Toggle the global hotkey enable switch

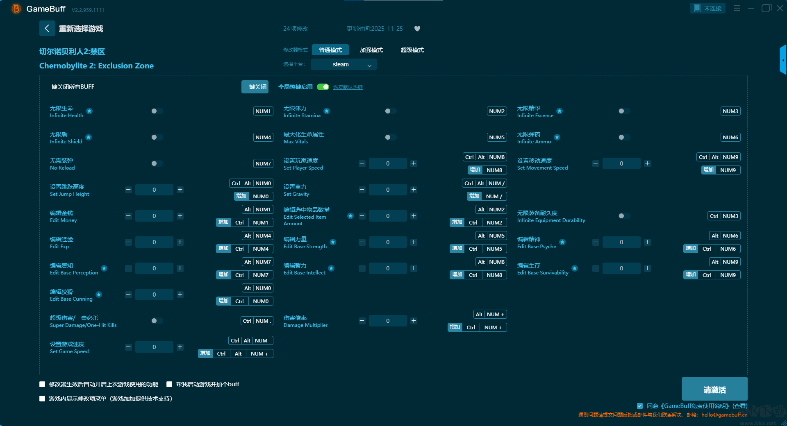pyautogui.click(x=323, y=87)
